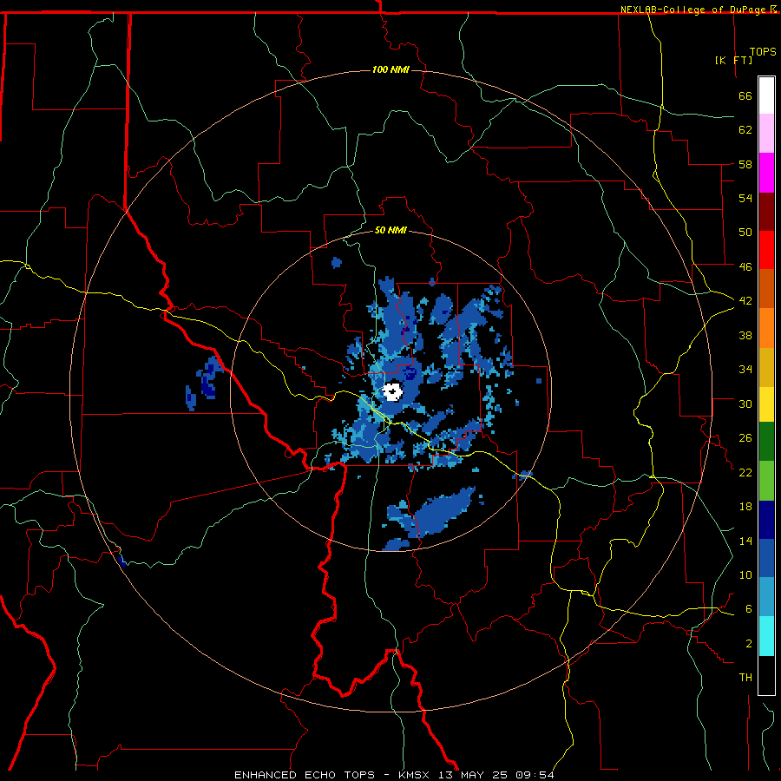Viewport: 781px width, 781px height.
Task: Click the K FT units label
Action: [733, 60]
